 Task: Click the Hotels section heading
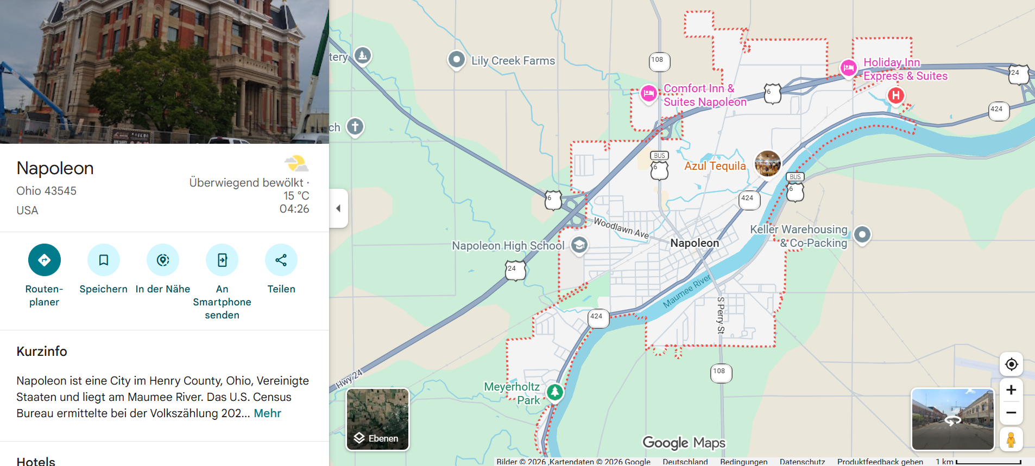pyautogui.click(x=36, y=461)
